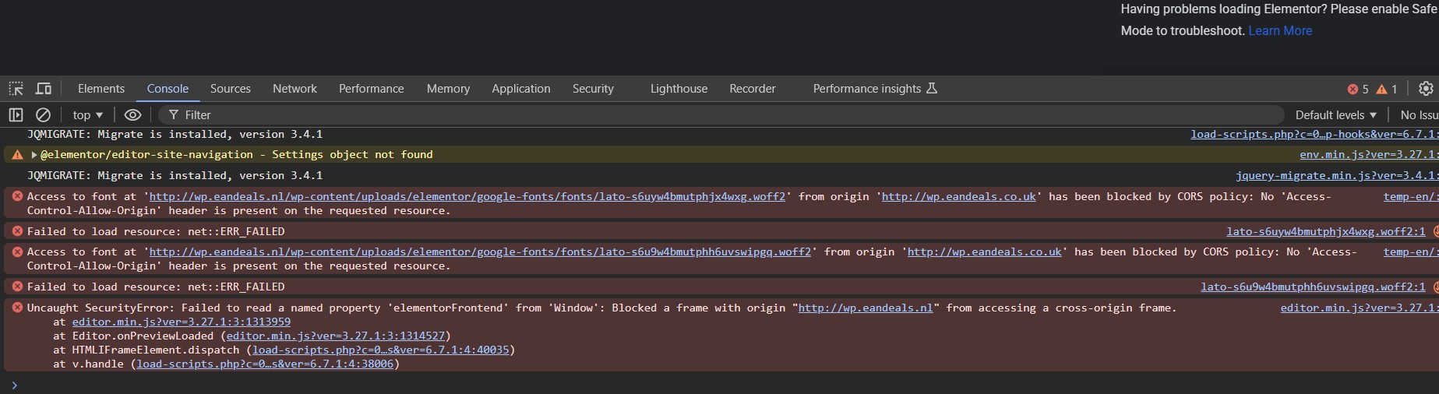Open the lato-s6u9w4bmutphh6uvswipgq.woff2:1 source link
Screen dimensions: 1439x394
(1313, 287)
